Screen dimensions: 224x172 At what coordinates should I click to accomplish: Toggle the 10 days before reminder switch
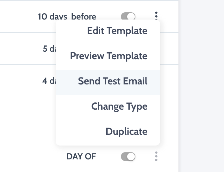128,16
